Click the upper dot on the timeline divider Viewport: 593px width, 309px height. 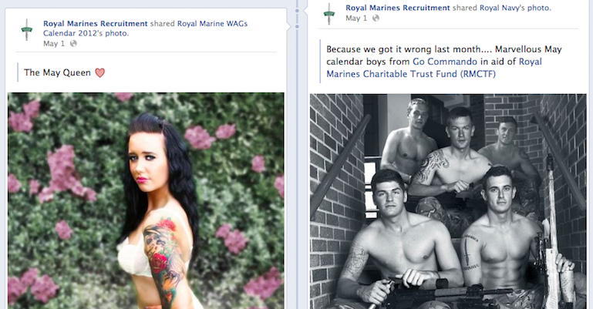click(297, 11)
